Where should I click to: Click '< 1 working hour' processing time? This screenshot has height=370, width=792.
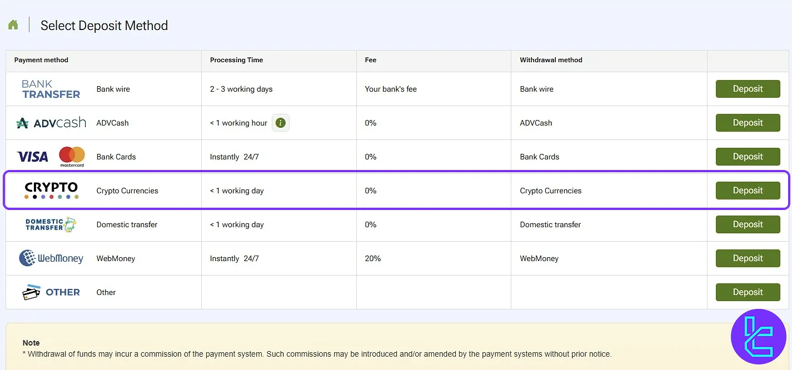239,123
